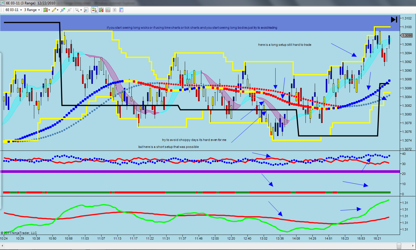Click the 11:22 time axis label
This screenshot has height=250, width=416.
coord(150,238)
